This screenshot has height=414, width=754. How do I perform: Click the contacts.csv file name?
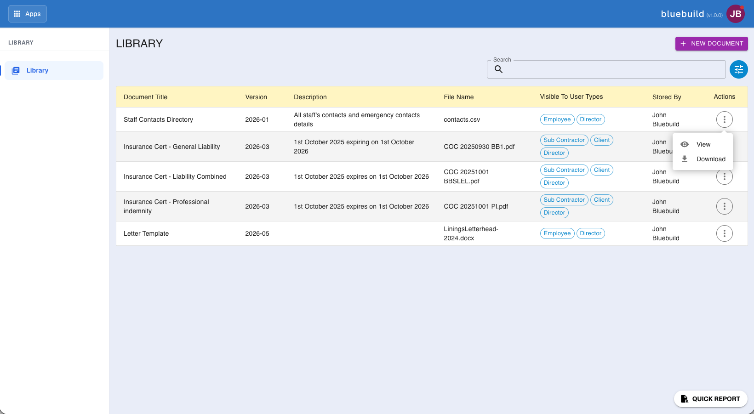462,119
